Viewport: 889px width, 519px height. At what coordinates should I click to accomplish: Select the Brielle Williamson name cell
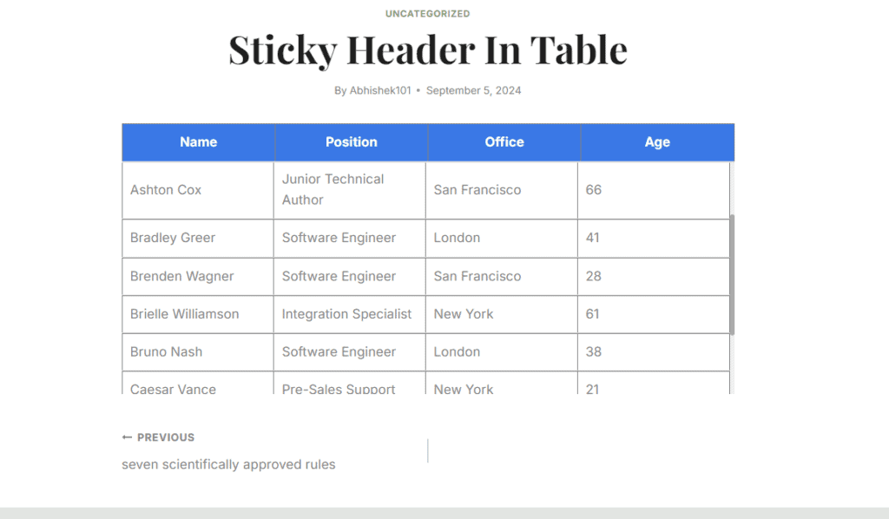click(x=198, y=314)
